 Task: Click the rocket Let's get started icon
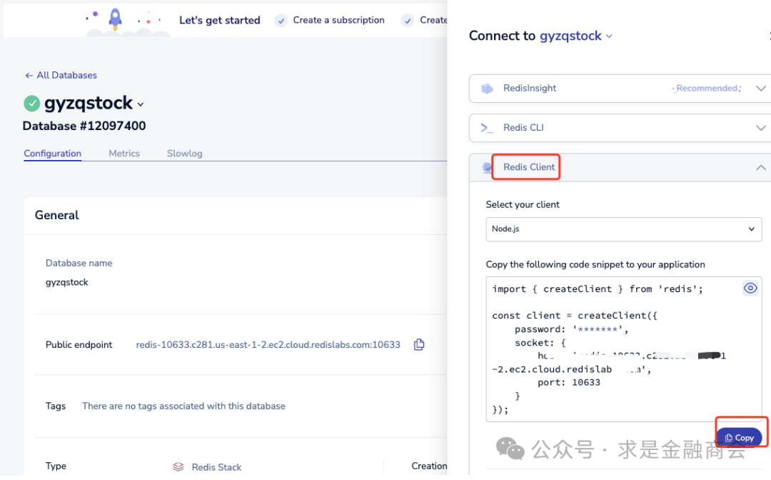pyautogui.click(x=115, y=19)
